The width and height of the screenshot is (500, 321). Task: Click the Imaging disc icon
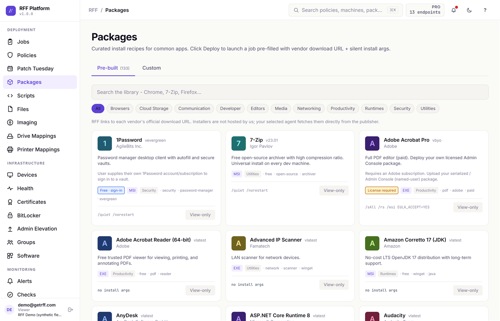10,122
